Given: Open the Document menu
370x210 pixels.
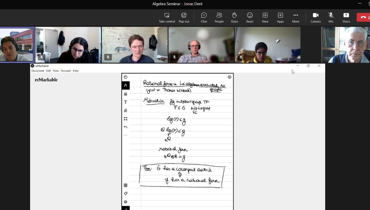Looking at the screenshot, I should tap(38, 71).
